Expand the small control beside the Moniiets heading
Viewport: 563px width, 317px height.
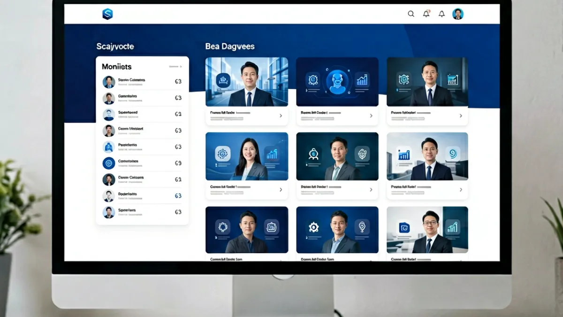coord(175,67)
